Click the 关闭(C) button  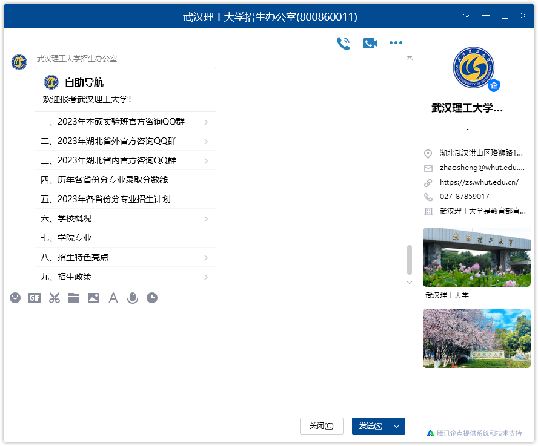tap(321, 426)
